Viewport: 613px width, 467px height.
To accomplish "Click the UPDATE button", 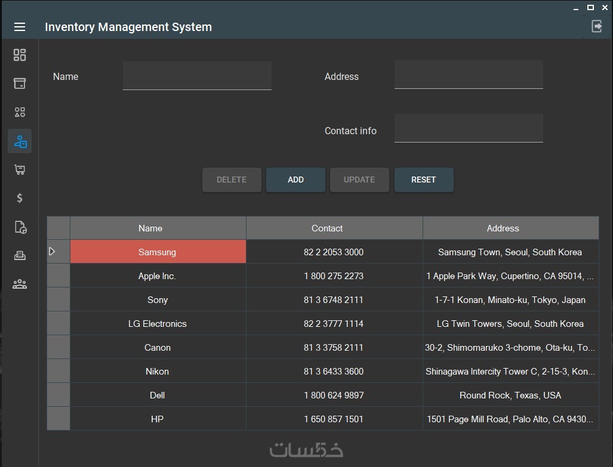I will pos(359,180).
